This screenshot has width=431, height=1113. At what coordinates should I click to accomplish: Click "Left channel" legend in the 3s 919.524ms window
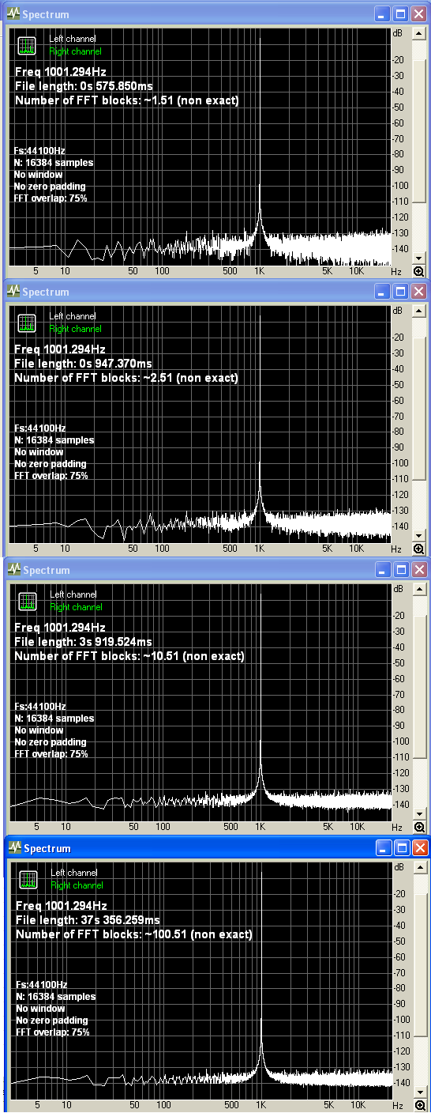tap(73, 594)
